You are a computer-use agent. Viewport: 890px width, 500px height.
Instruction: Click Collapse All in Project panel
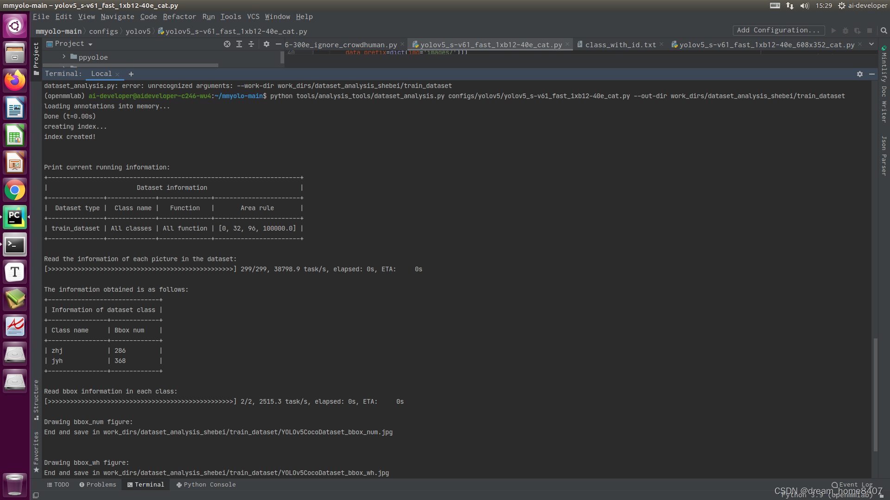click(251, 44)
